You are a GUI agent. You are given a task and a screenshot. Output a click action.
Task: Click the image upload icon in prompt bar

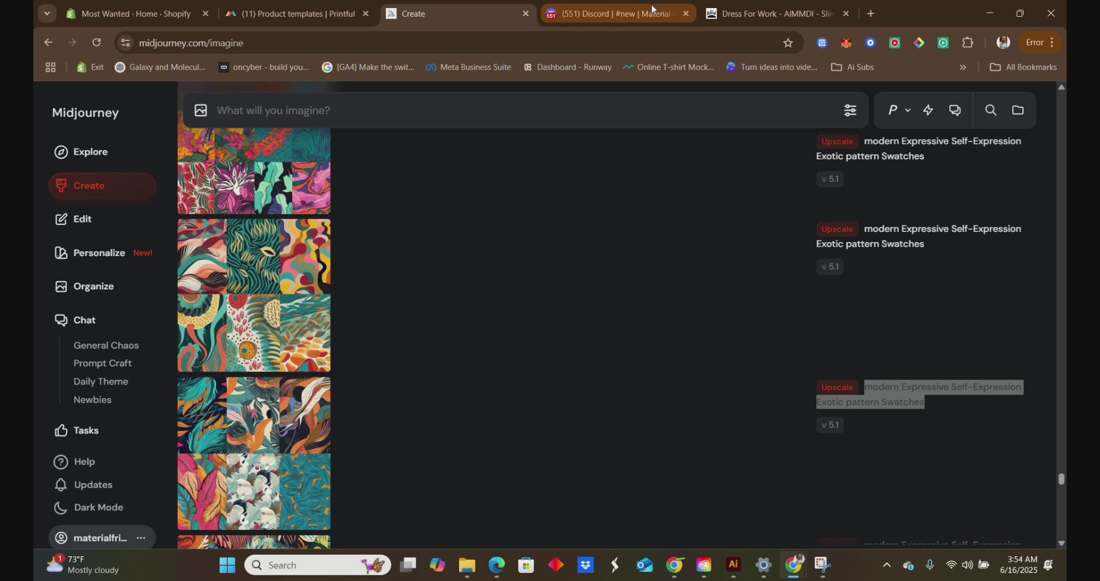coord(201,110)
